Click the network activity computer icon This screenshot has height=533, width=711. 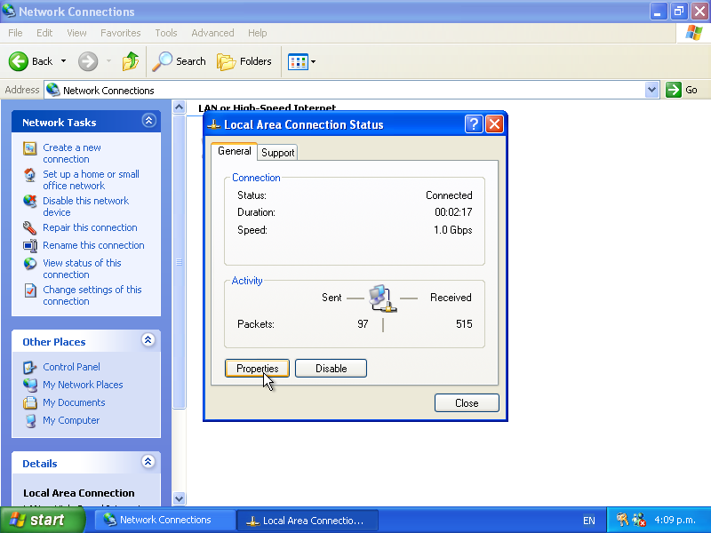[x=382, y=298]
